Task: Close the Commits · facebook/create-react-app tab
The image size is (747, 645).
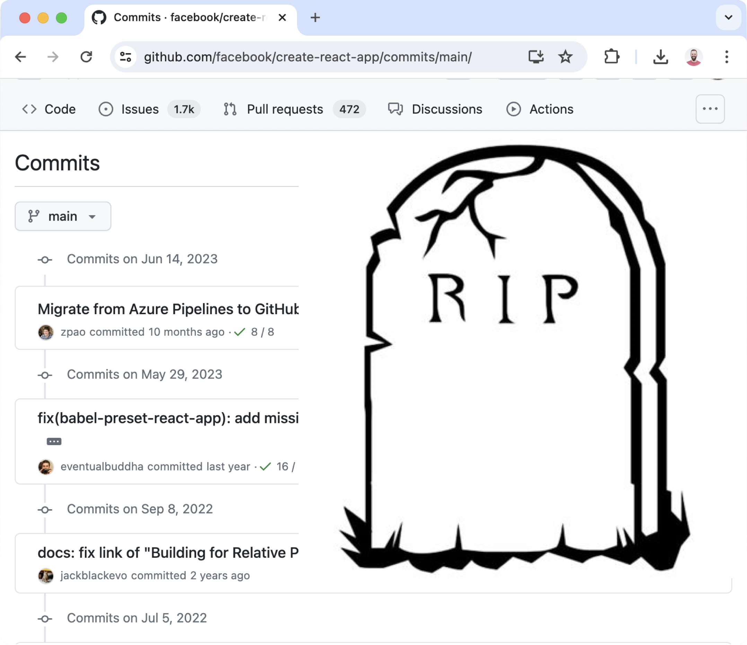Action: [x=282, y=18]
